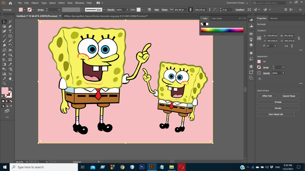Click the Start Global Edit button
The image size is (305, 171).
click(x=276, y=114)
